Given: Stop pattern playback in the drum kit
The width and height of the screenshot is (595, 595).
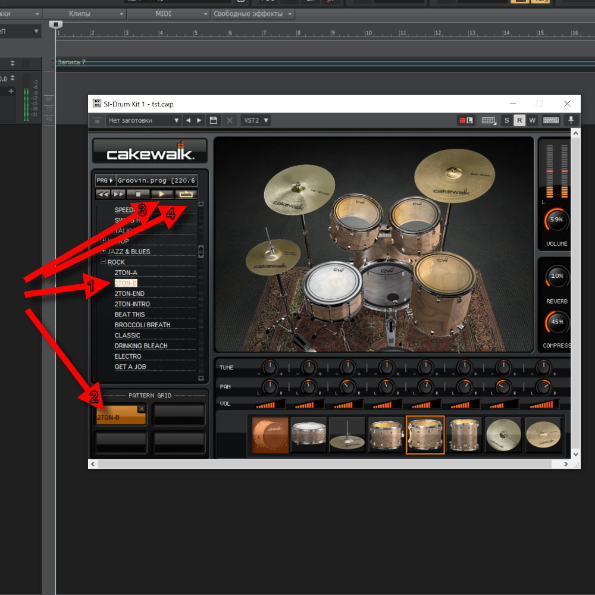Looking at the screenshot, I should (x=138, y=195).
